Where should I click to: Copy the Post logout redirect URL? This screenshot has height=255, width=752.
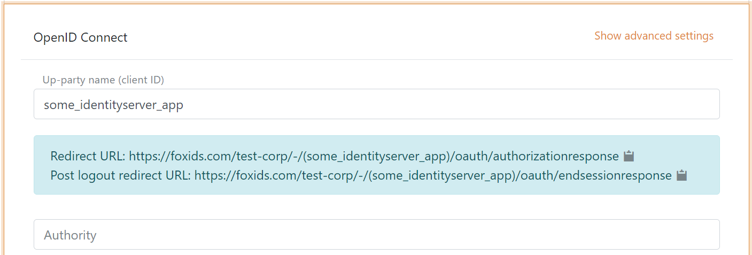pyautogui.click(x=681, y=175)
